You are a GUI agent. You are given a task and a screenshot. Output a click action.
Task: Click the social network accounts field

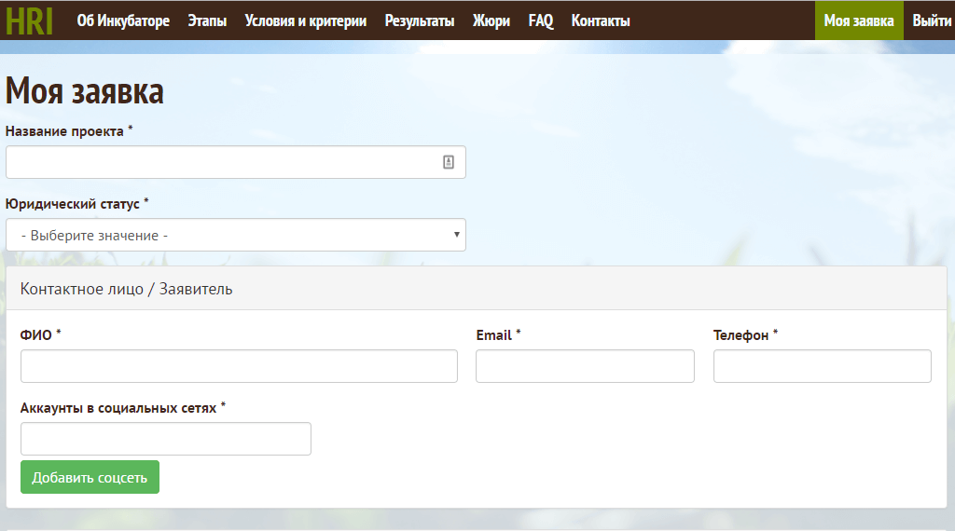point(166,439)
